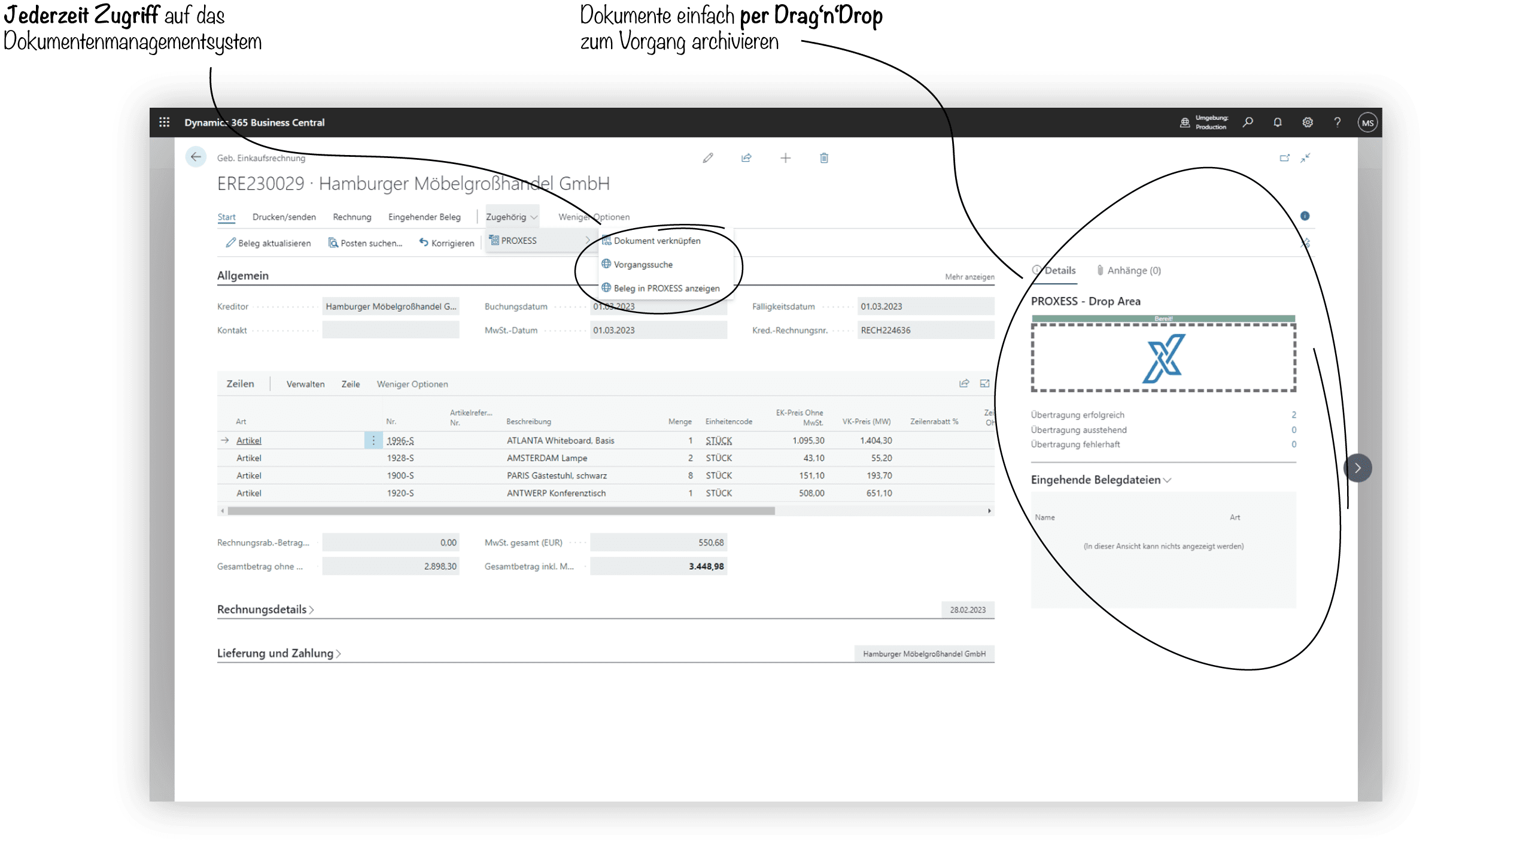Click the delete trash icon
1532x862 pixels.
(x=824, y=158)
